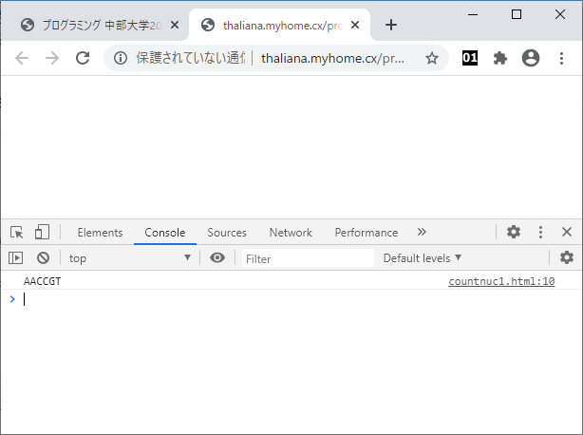
Task: Click the Chrome profile avatar icon
Action: click(x=531, y=58)
